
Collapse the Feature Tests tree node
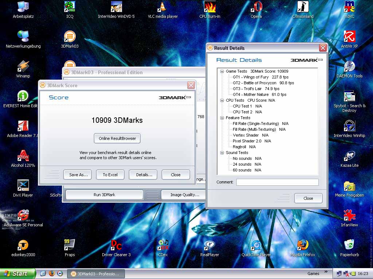tap(222, 118)
